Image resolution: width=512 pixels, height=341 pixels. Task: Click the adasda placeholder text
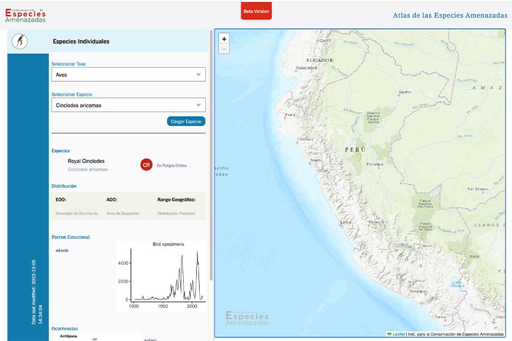pos(61,250)
